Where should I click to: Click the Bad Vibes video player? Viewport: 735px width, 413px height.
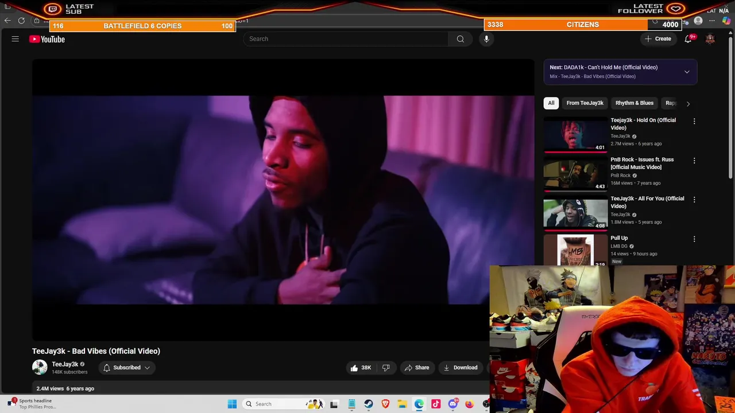pyautogui.click(x=283, y=200)
